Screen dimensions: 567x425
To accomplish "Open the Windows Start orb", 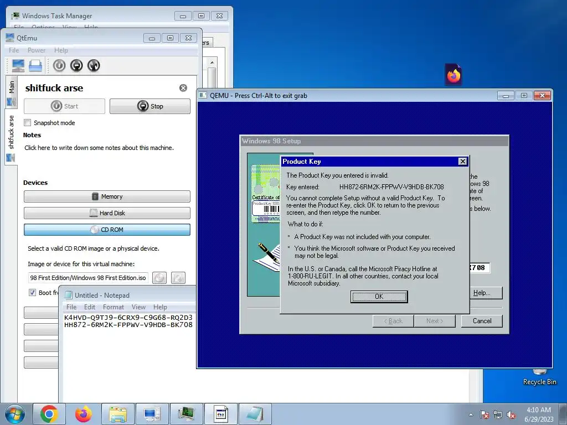I will click(x=15, y=414).
